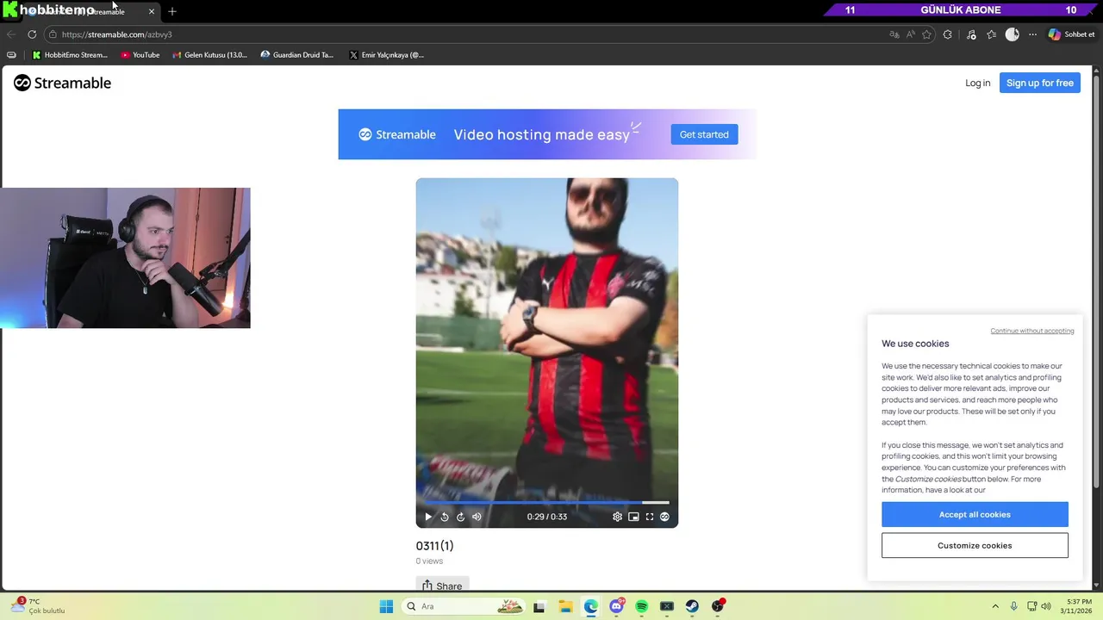The image size is (1103, 620).
Task: Open a new browser tab
Action: [172, 11]
